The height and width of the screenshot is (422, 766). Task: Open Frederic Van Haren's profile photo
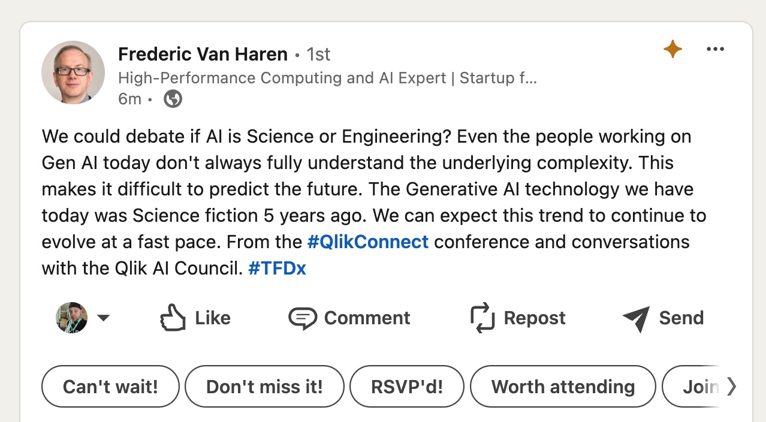coord(73,73)
